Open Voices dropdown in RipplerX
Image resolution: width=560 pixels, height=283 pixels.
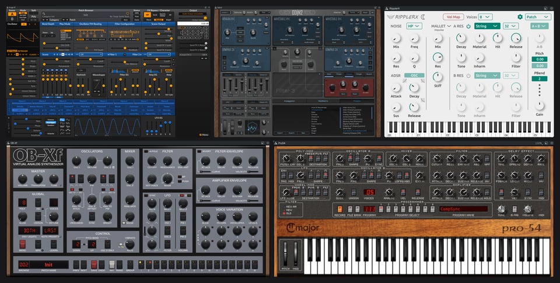[x=485, y=17]
